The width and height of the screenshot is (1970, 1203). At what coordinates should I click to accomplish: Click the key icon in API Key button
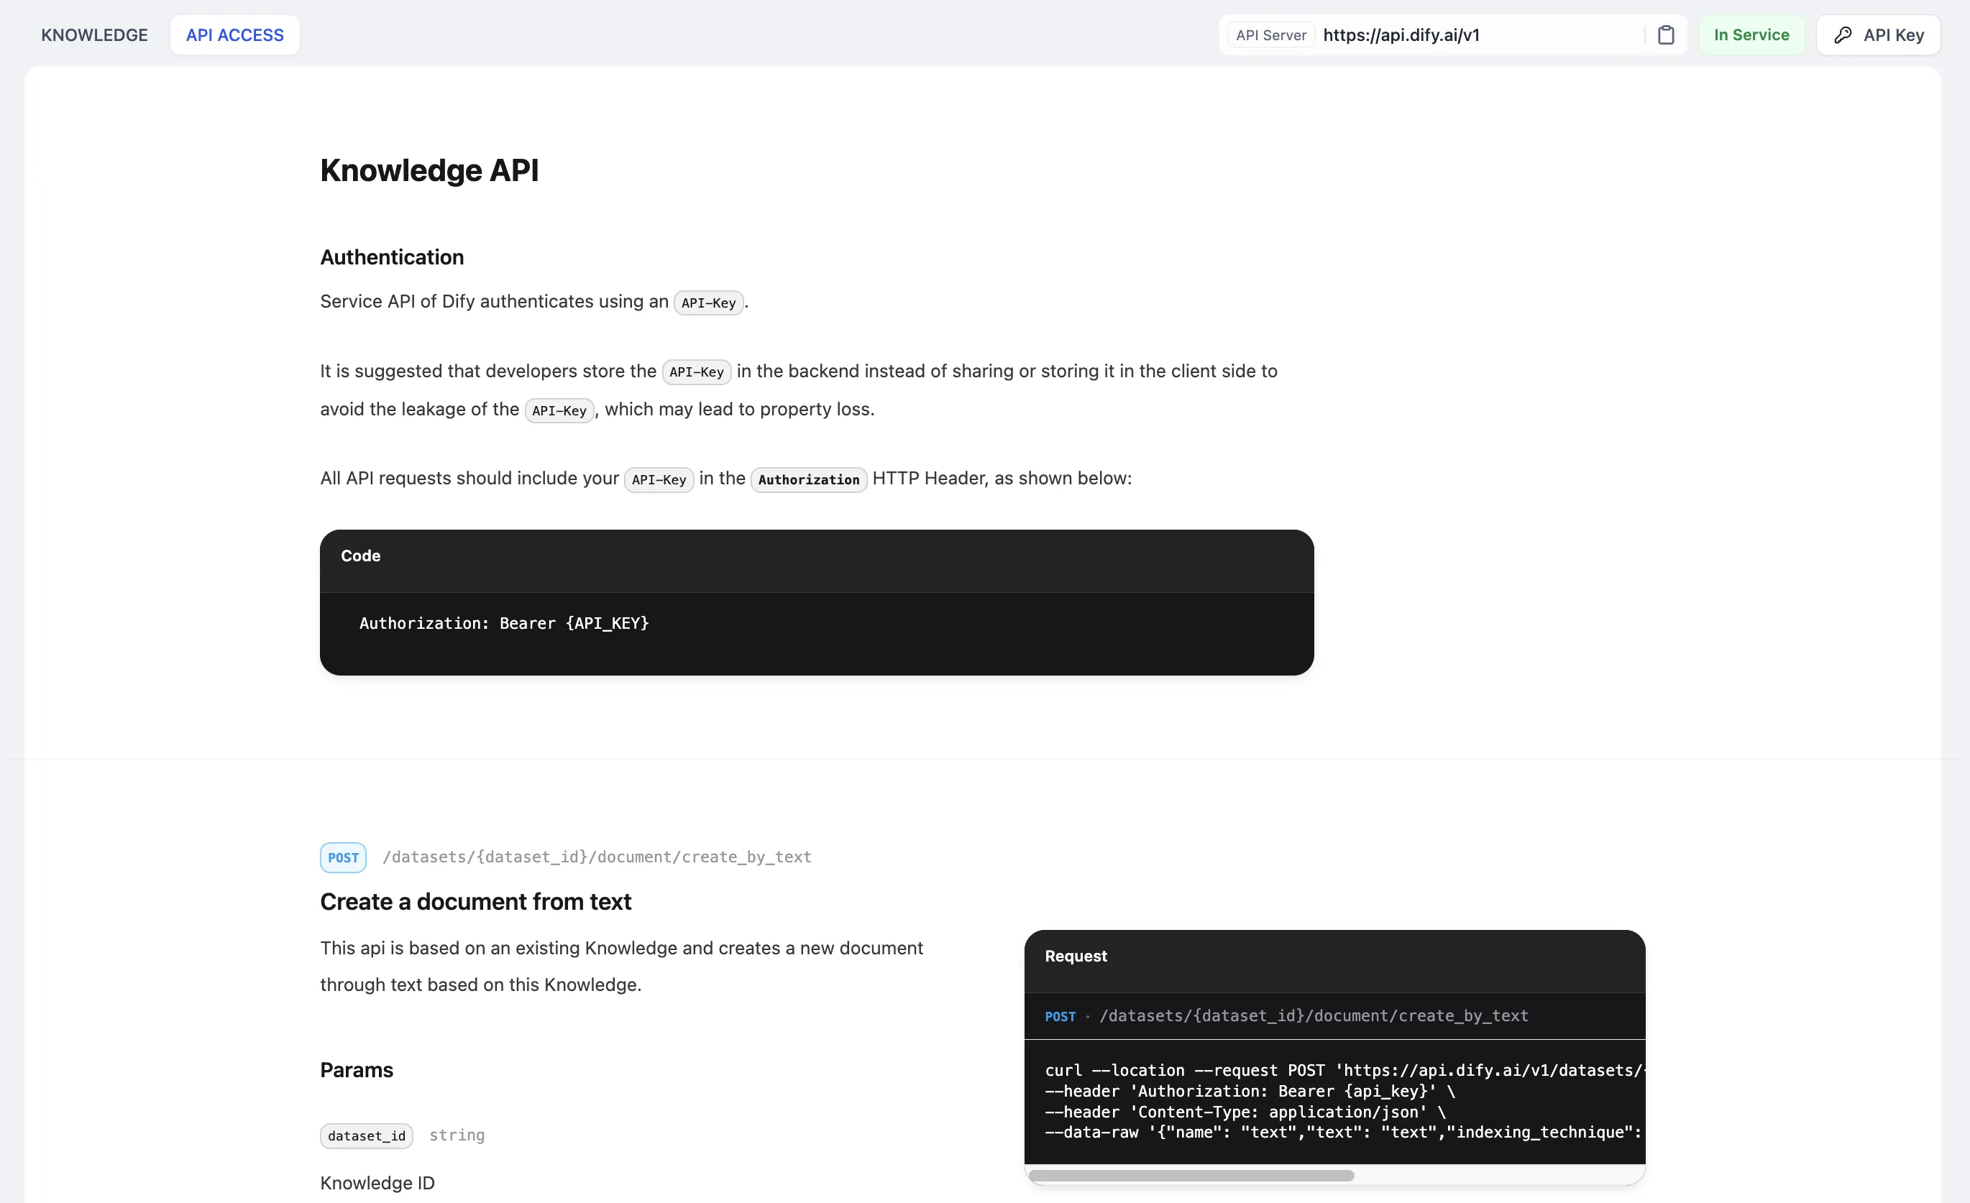click(1842, 35)
